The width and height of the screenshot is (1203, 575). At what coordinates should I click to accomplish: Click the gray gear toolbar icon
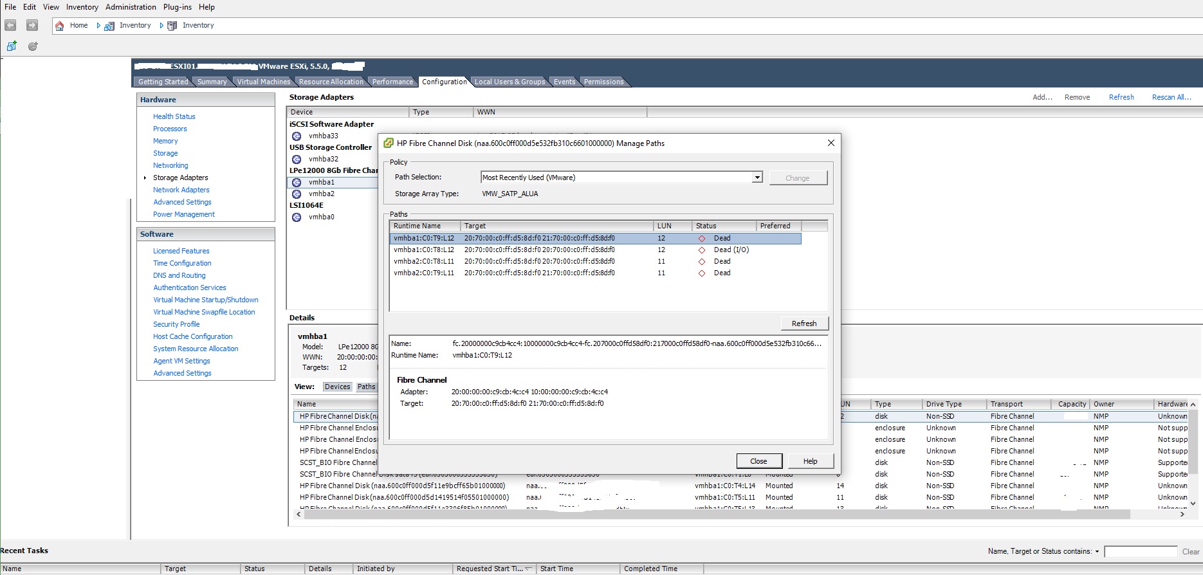tap(33, 46)
